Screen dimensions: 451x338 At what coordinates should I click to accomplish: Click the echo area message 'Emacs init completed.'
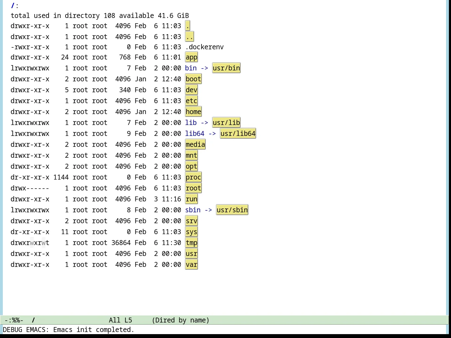click(94, 330)
